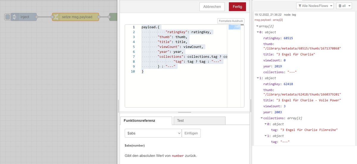This screenshot has width=357, height=164.
Task: Collapse collections '1: object' with '---' tag
Action: coord(265,136)
